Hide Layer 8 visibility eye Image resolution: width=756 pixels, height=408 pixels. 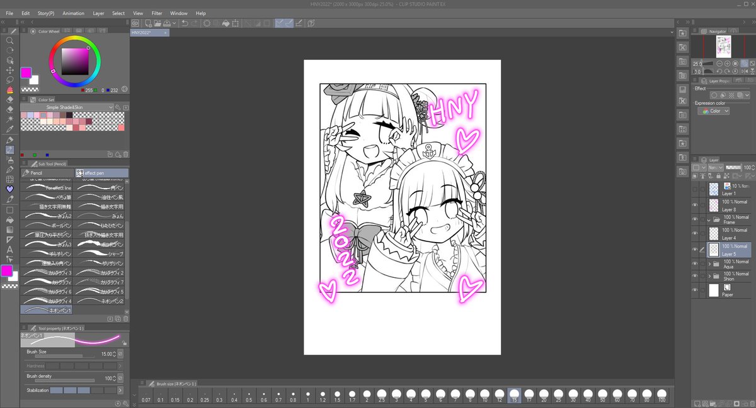point(695,205)
